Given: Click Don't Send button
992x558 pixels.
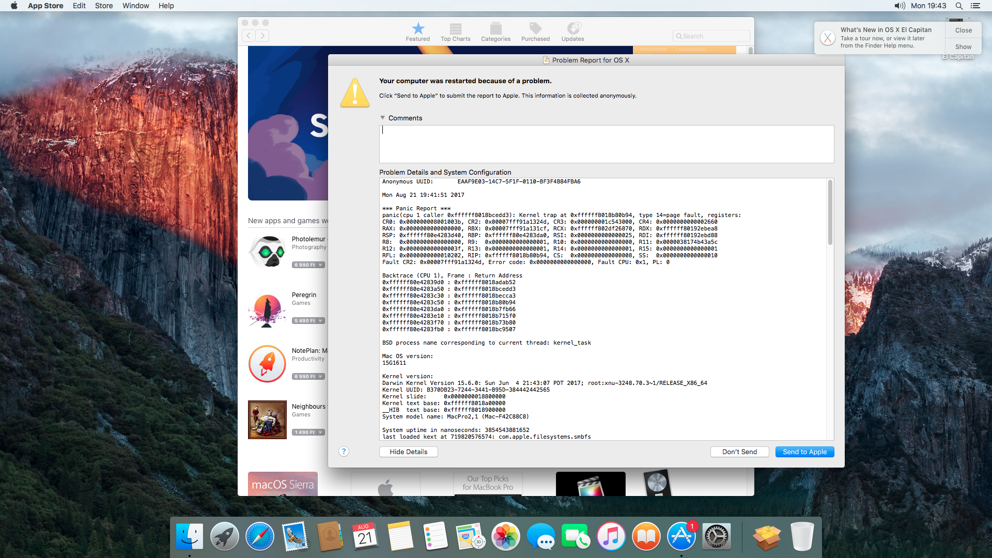Looking at the screenshot, I should click(x=739, y=452).
